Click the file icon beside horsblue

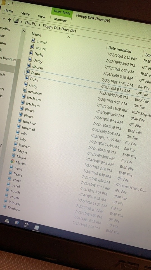(x=20, y=120)
